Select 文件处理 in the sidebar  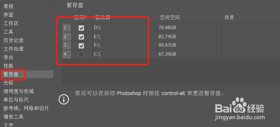14,49
